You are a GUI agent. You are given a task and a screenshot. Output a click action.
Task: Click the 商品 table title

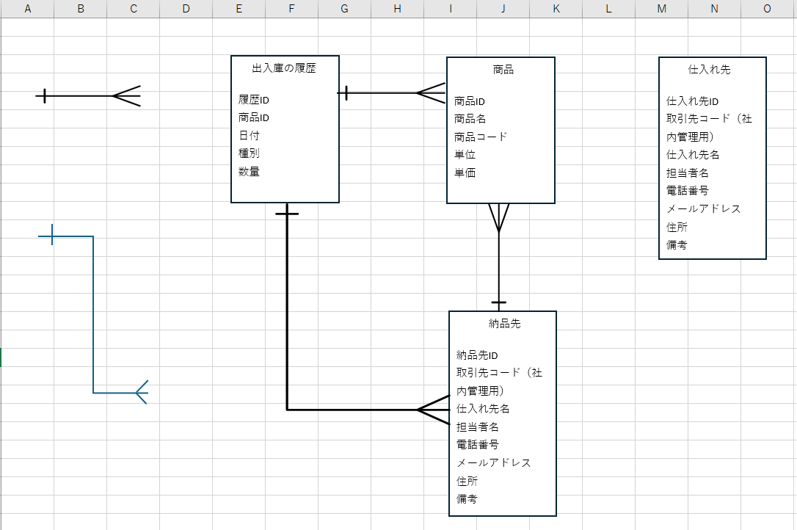click(503, 70)
